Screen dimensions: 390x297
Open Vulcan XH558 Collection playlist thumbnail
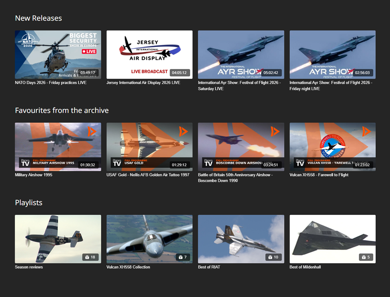149,239
